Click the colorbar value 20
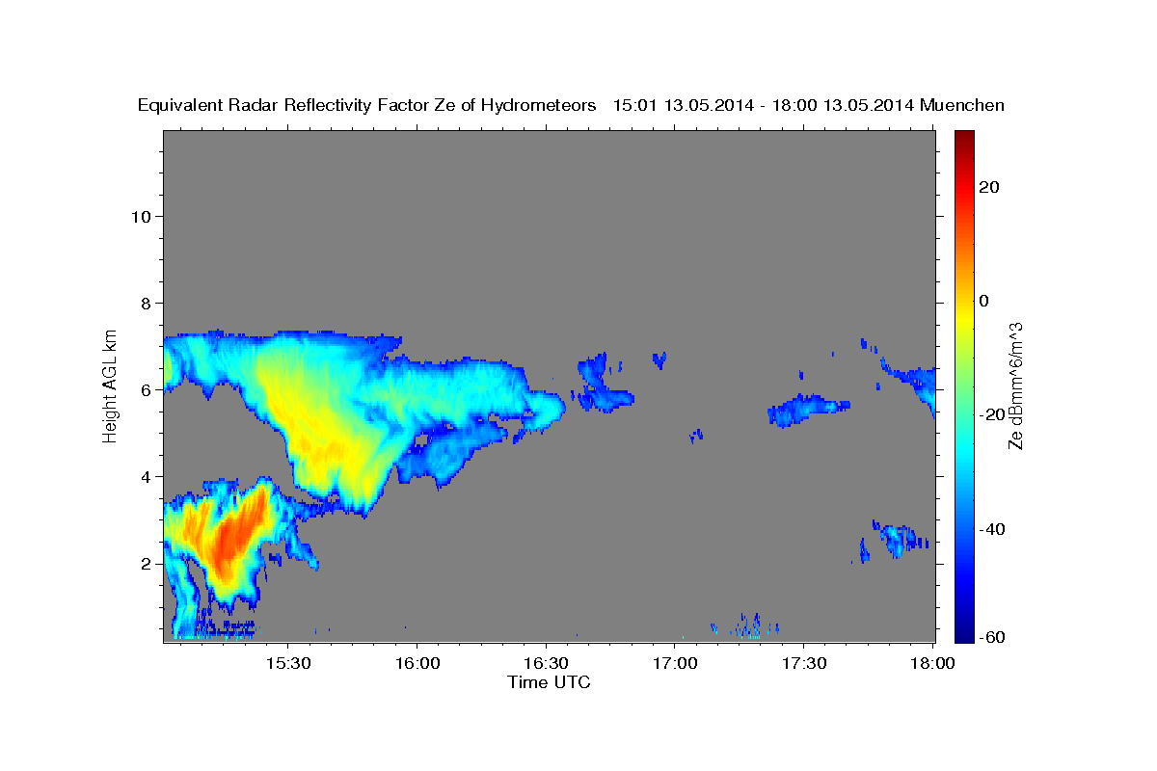1157x771 pixels. [988, 187]
